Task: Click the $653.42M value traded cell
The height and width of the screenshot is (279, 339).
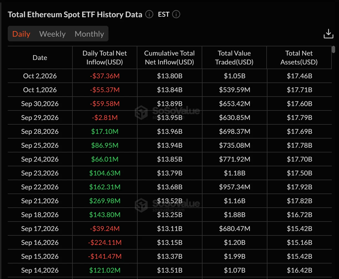Action: pos(234,104)
